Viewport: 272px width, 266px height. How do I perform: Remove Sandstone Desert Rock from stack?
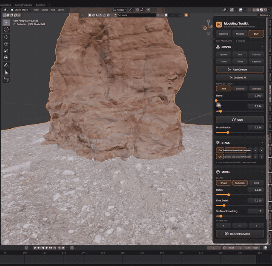(261, 150)
